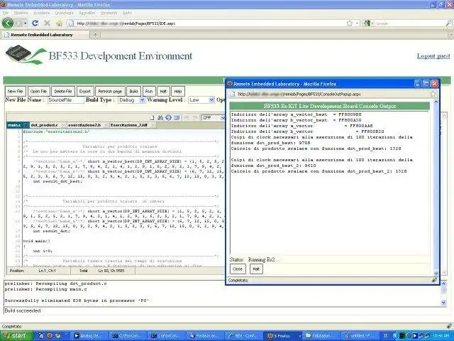
Task: Click the Delete File button
Action: (x=63, y=92)
